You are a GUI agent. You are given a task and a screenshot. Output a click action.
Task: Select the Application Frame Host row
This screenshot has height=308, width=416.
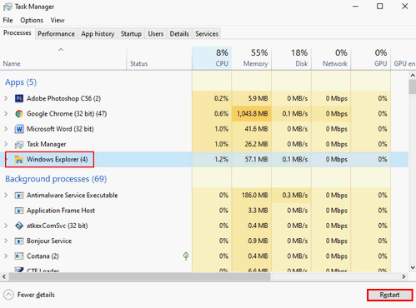tap(204, 211)
